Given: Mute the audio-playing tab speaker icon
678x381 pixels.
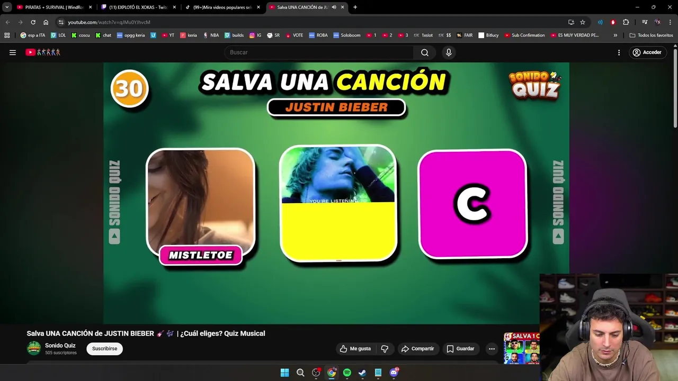Looking at the screenshot, I should (x=334, y=7).
